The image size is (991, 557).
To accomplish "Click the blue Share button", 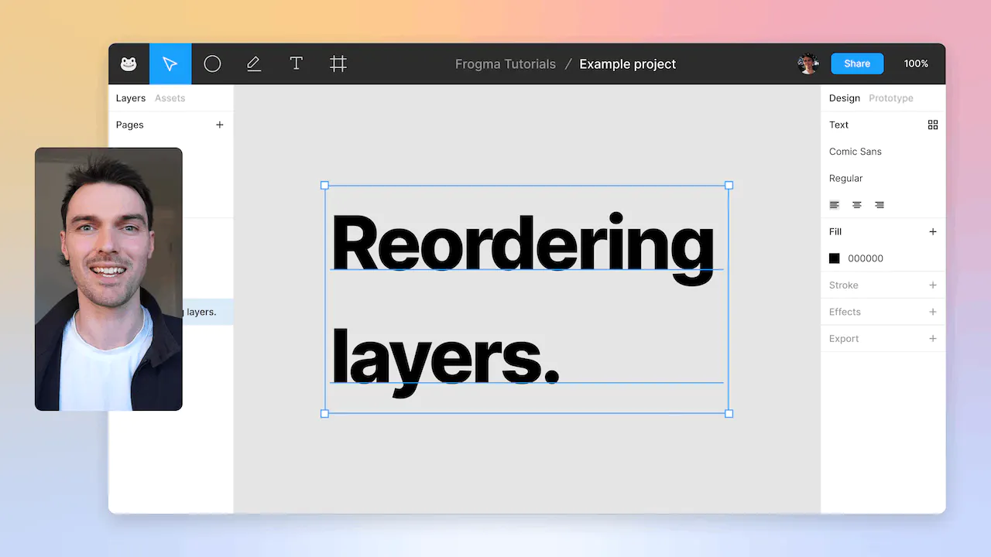I will point(857,64).
